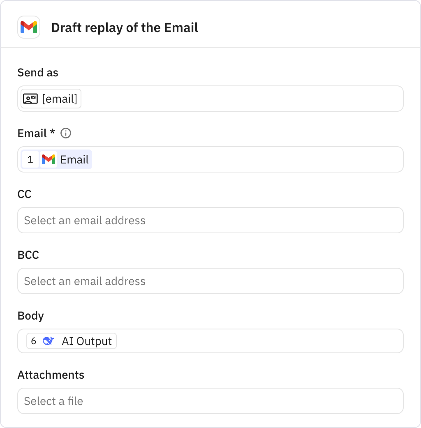The width and height of the screenshot is (421, 428).
Task: Select the Gmail icon inside the Email token
Action: click(49, 159)
